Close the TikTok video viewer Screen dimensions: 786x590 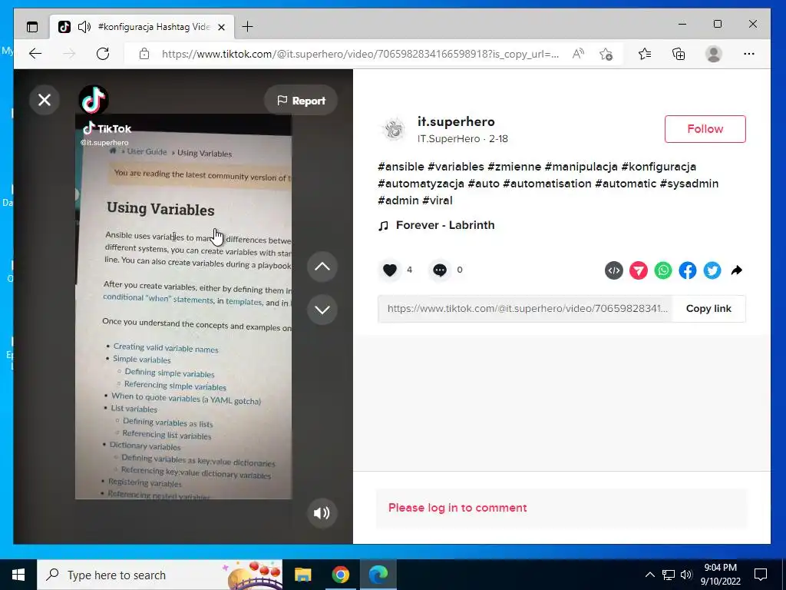(45, 100)
